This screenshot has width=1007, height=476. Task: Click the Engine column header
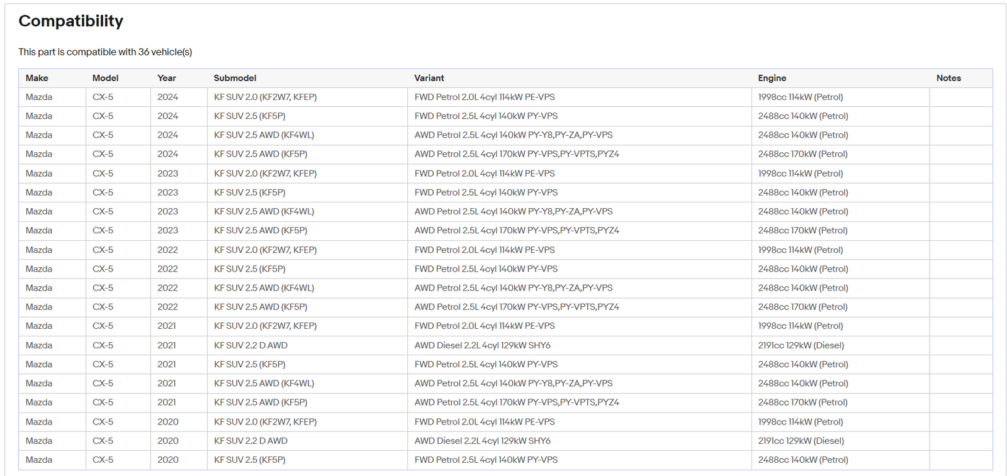click(772, 78)
